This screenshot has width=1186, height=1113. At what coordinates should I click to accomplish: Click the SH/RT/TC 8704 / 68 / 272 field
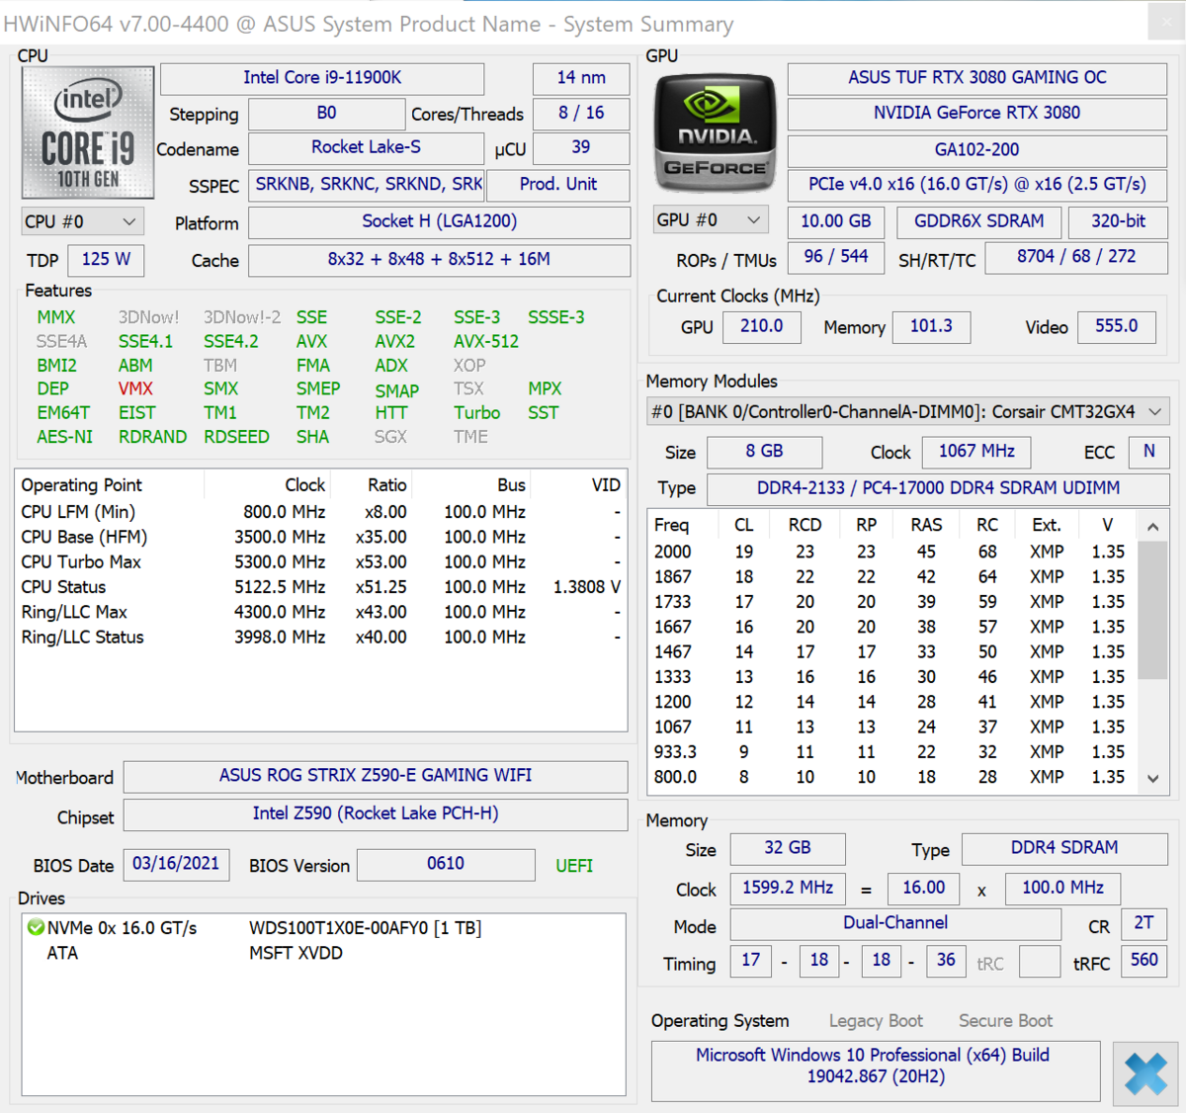point(1076,257)
